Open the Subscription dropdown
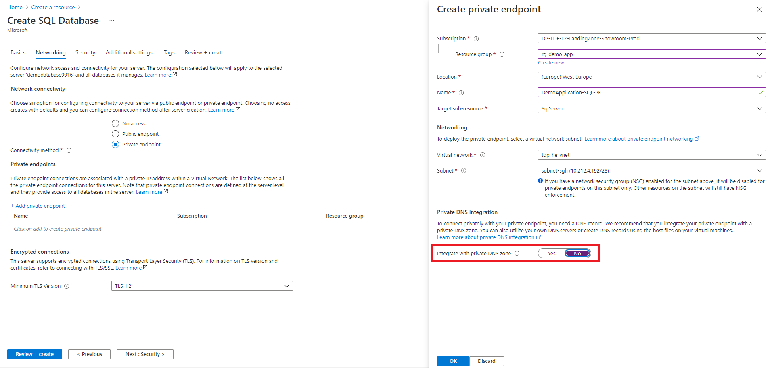774x368 pixels. (x=651, y=38)
